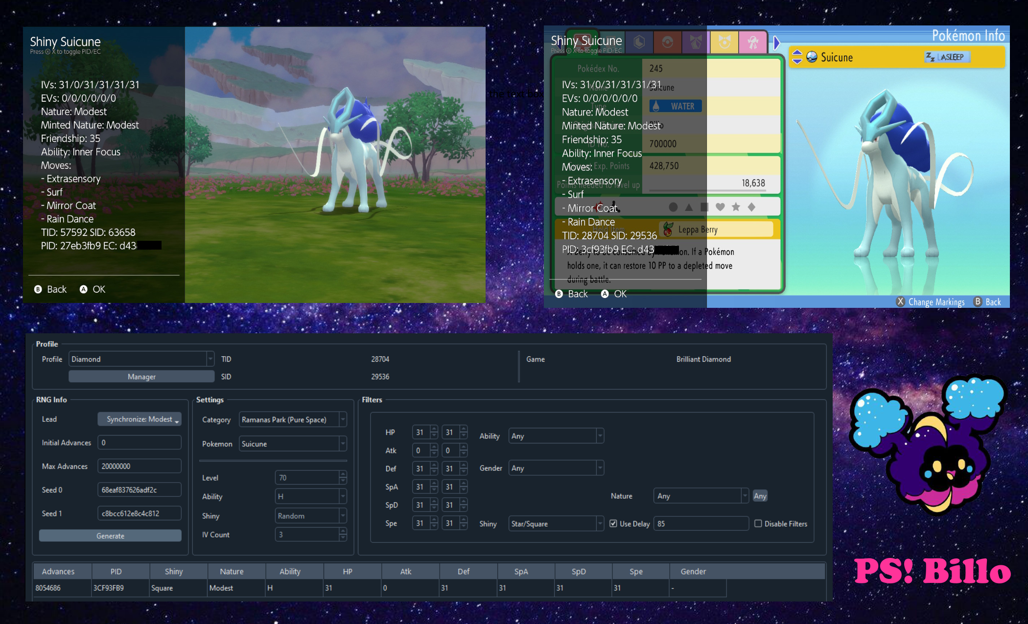Click the blue next-page arrow

[x=776, y=43]
